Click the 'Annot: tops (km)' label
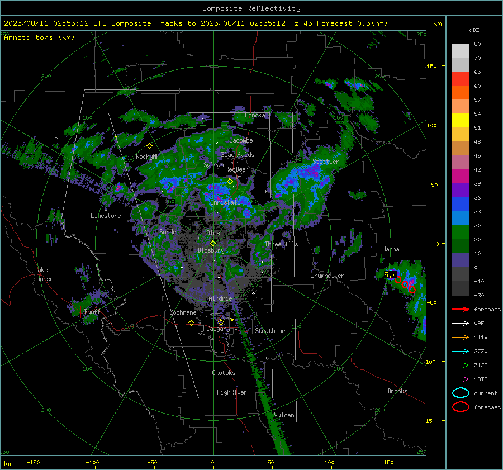This screenshot has width=503, height=470. coord(39,37)
